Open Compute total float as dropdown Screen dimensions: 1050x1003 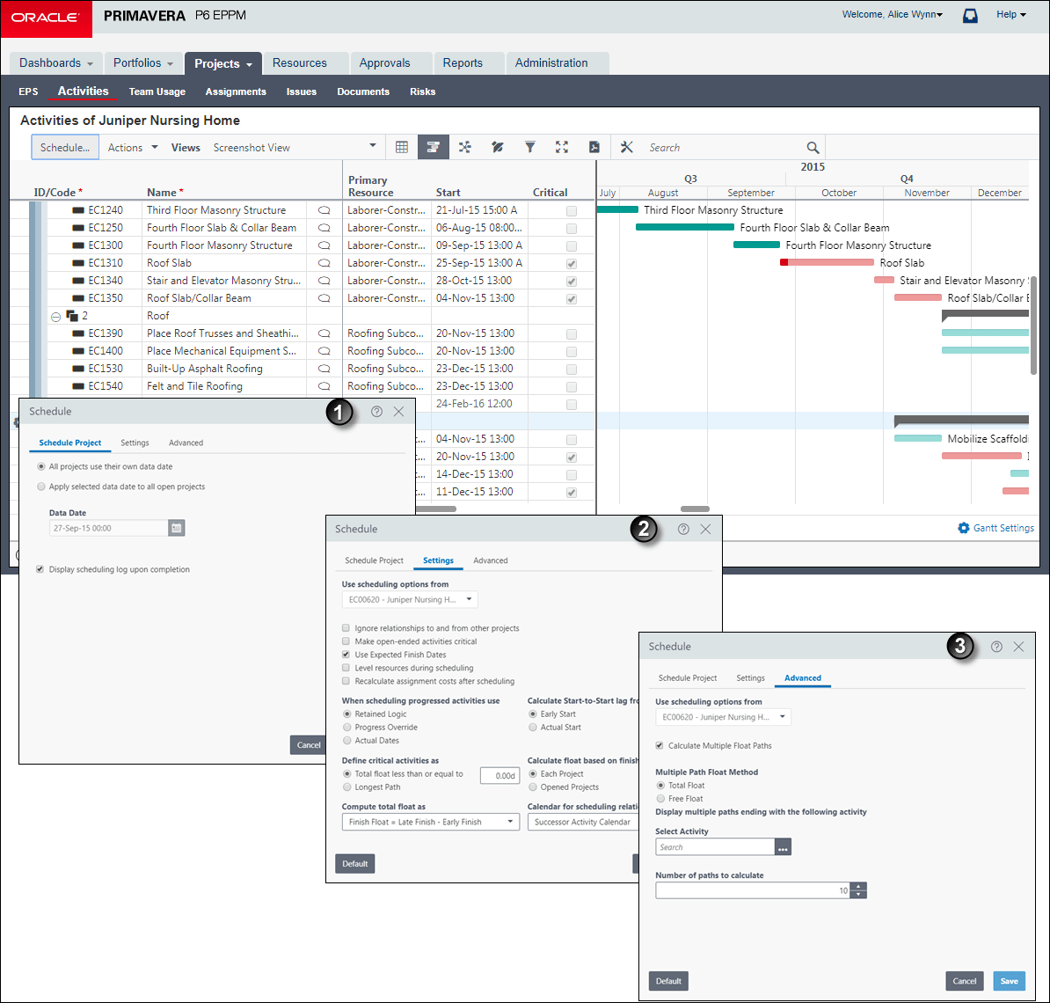[x=431, y=822]
